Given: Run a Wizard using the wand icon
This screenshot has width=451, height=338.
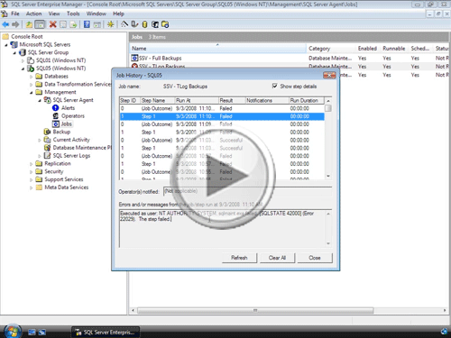Looking at the screenshot, I should coord(124,24).
